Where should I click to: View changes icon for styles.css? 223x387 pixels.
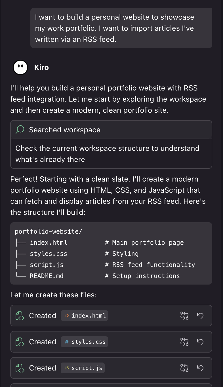click(x=184, y=342)
